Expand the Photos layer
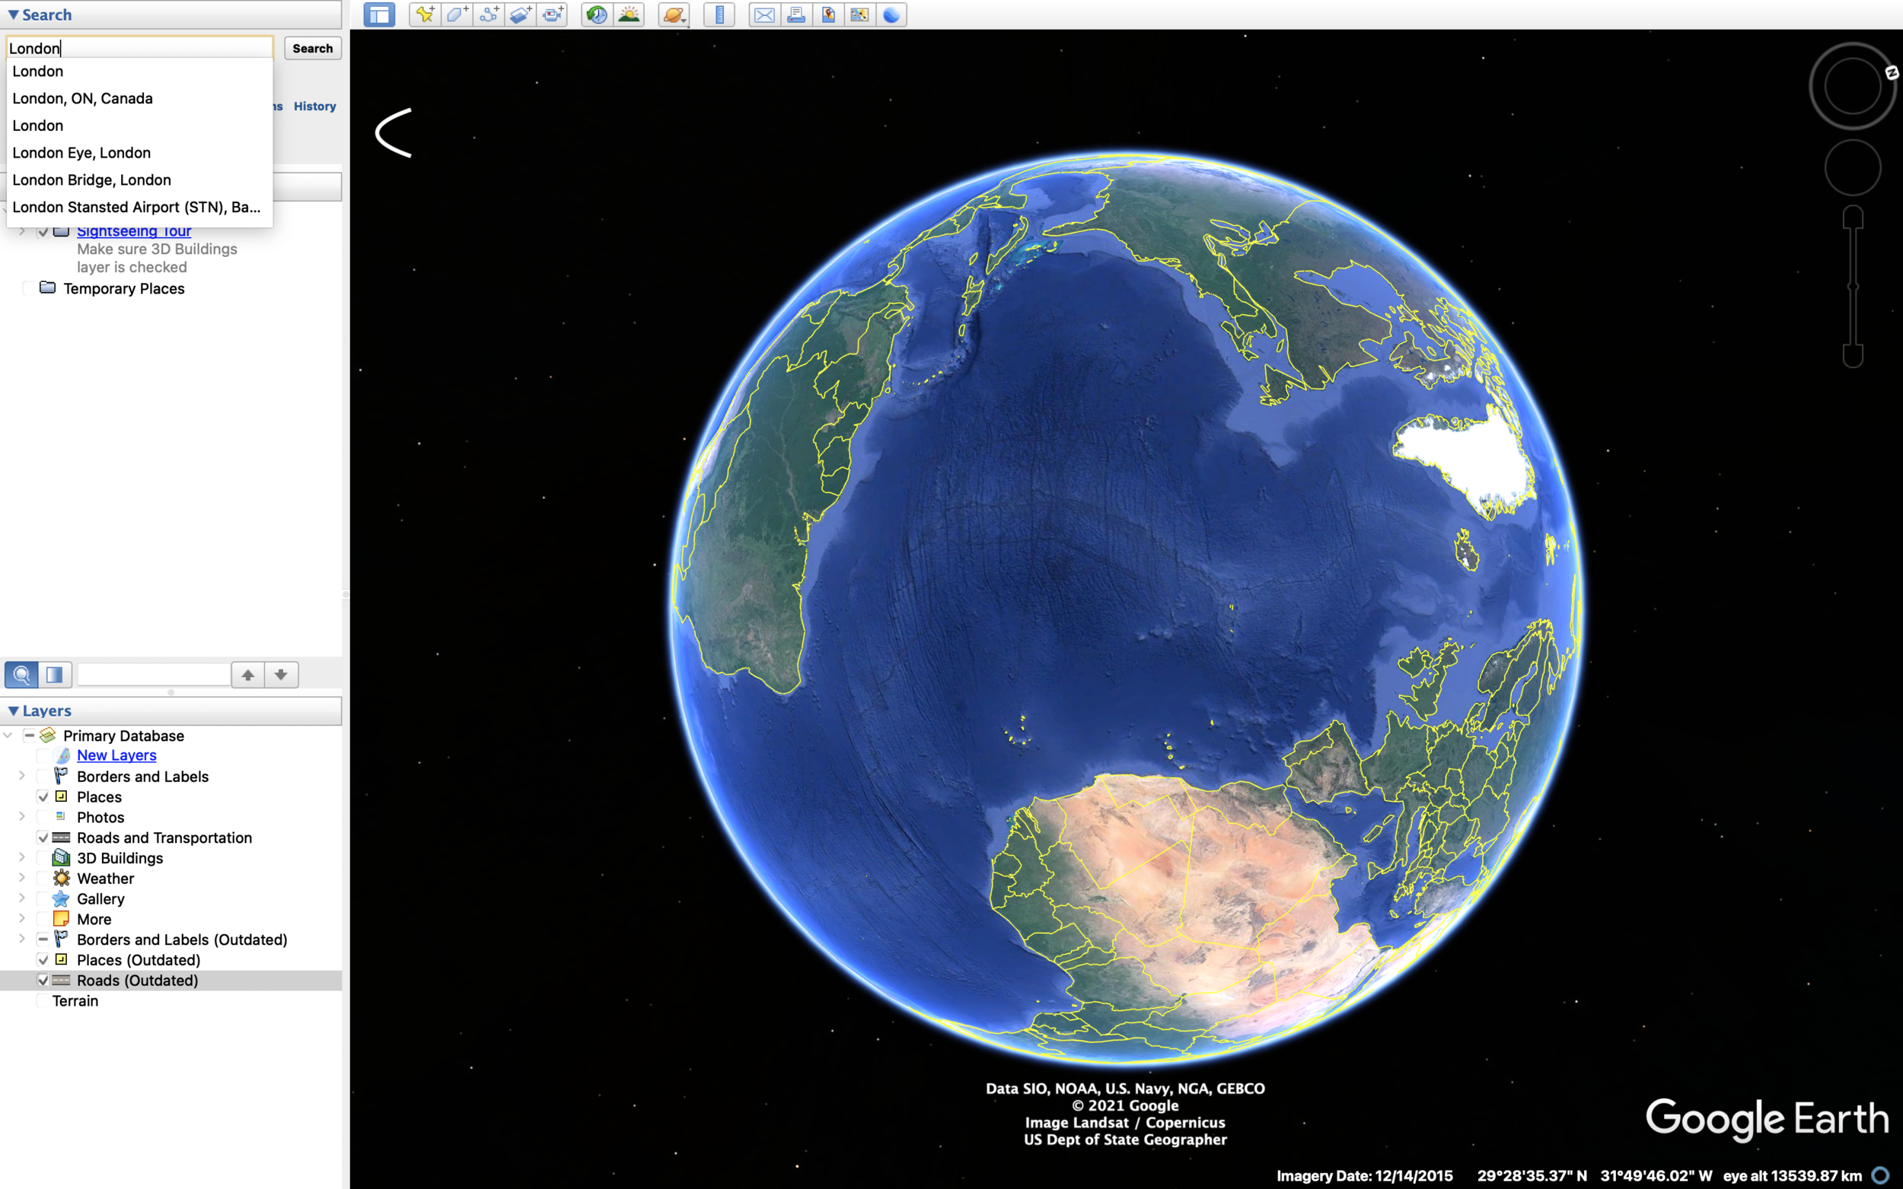The image size is (1903, 1189). pyautogui.click(x=22, y=817)
